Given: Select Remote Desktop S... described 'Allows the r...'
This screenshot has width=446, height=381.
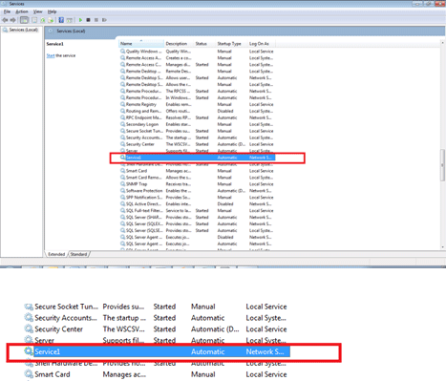Looking at the screenshot, I should click(197, 84).
